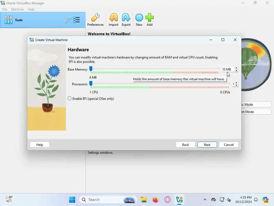
Task: Click the New virtual machine icon
Action: pyautogui.click(x=139, y=20)
